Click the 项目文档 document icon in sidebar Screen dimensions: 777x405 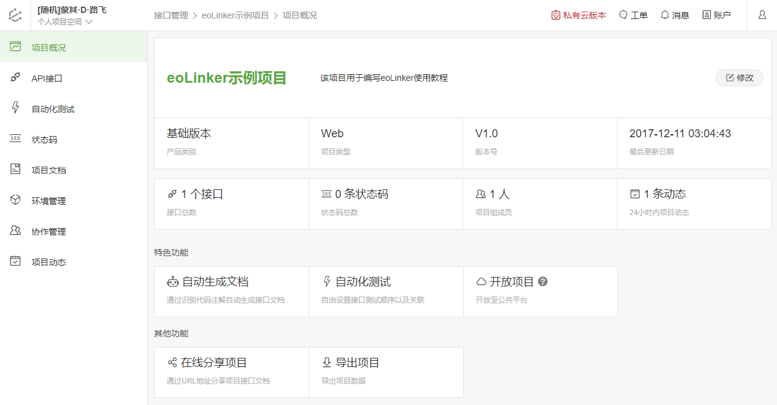click(x=15, y=169)
